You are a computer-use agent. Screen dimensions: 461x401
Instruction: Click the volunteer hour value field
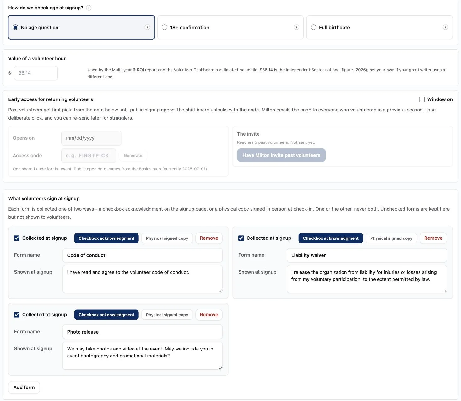click(36, 73)
